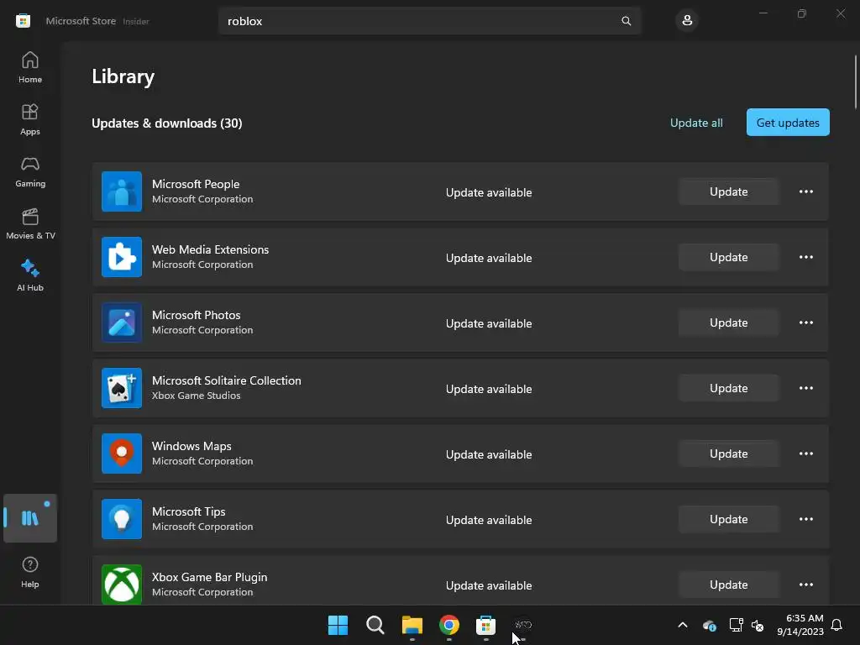The image size is (860, 645).
Task: Select Windows Maps app title
Action: tap(191, 446)
